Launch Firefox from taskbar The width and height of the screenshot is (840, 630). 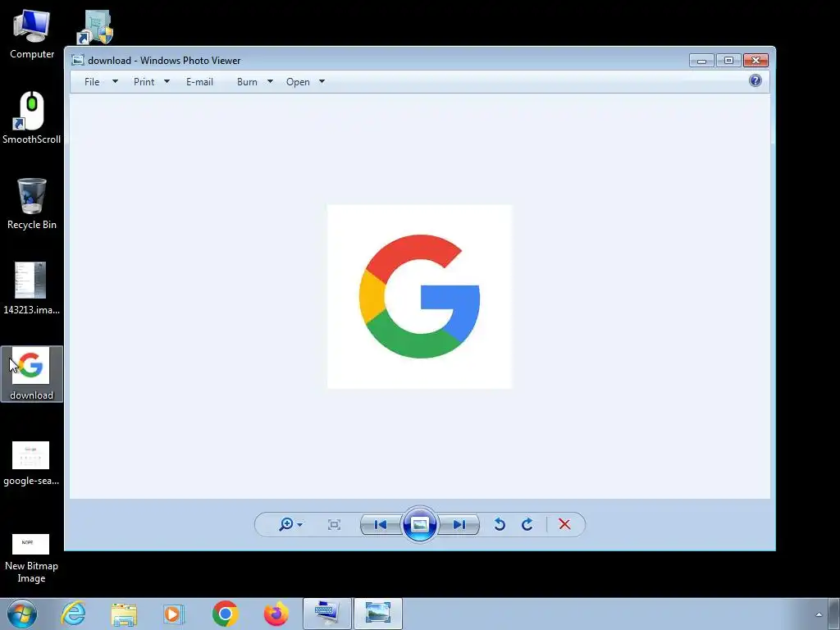(x=276, y=614)
